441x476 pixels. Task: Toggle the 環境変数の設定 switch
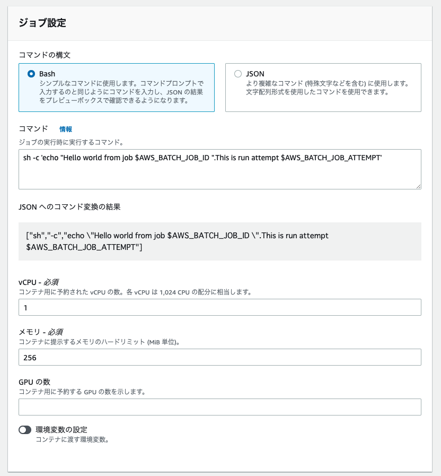(25, 430)
